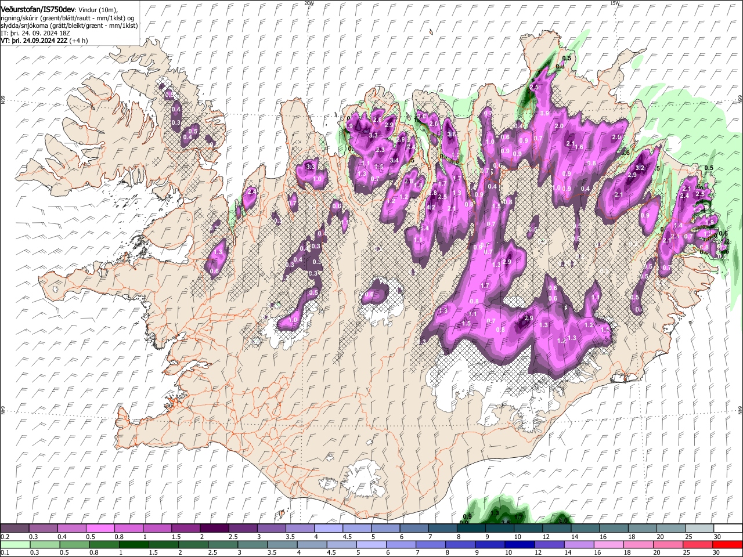The width and height of the screenshot is (743, 557).
Task: Pick the darkest green 1 swatch in the rain legend row
Action: pyautogui.click(x=134, y=544)
